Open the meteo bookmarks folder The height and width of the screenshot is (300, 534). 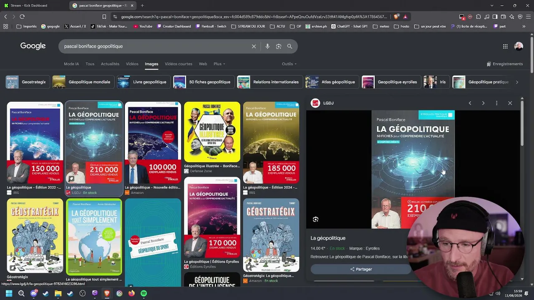tap(381, 26)
